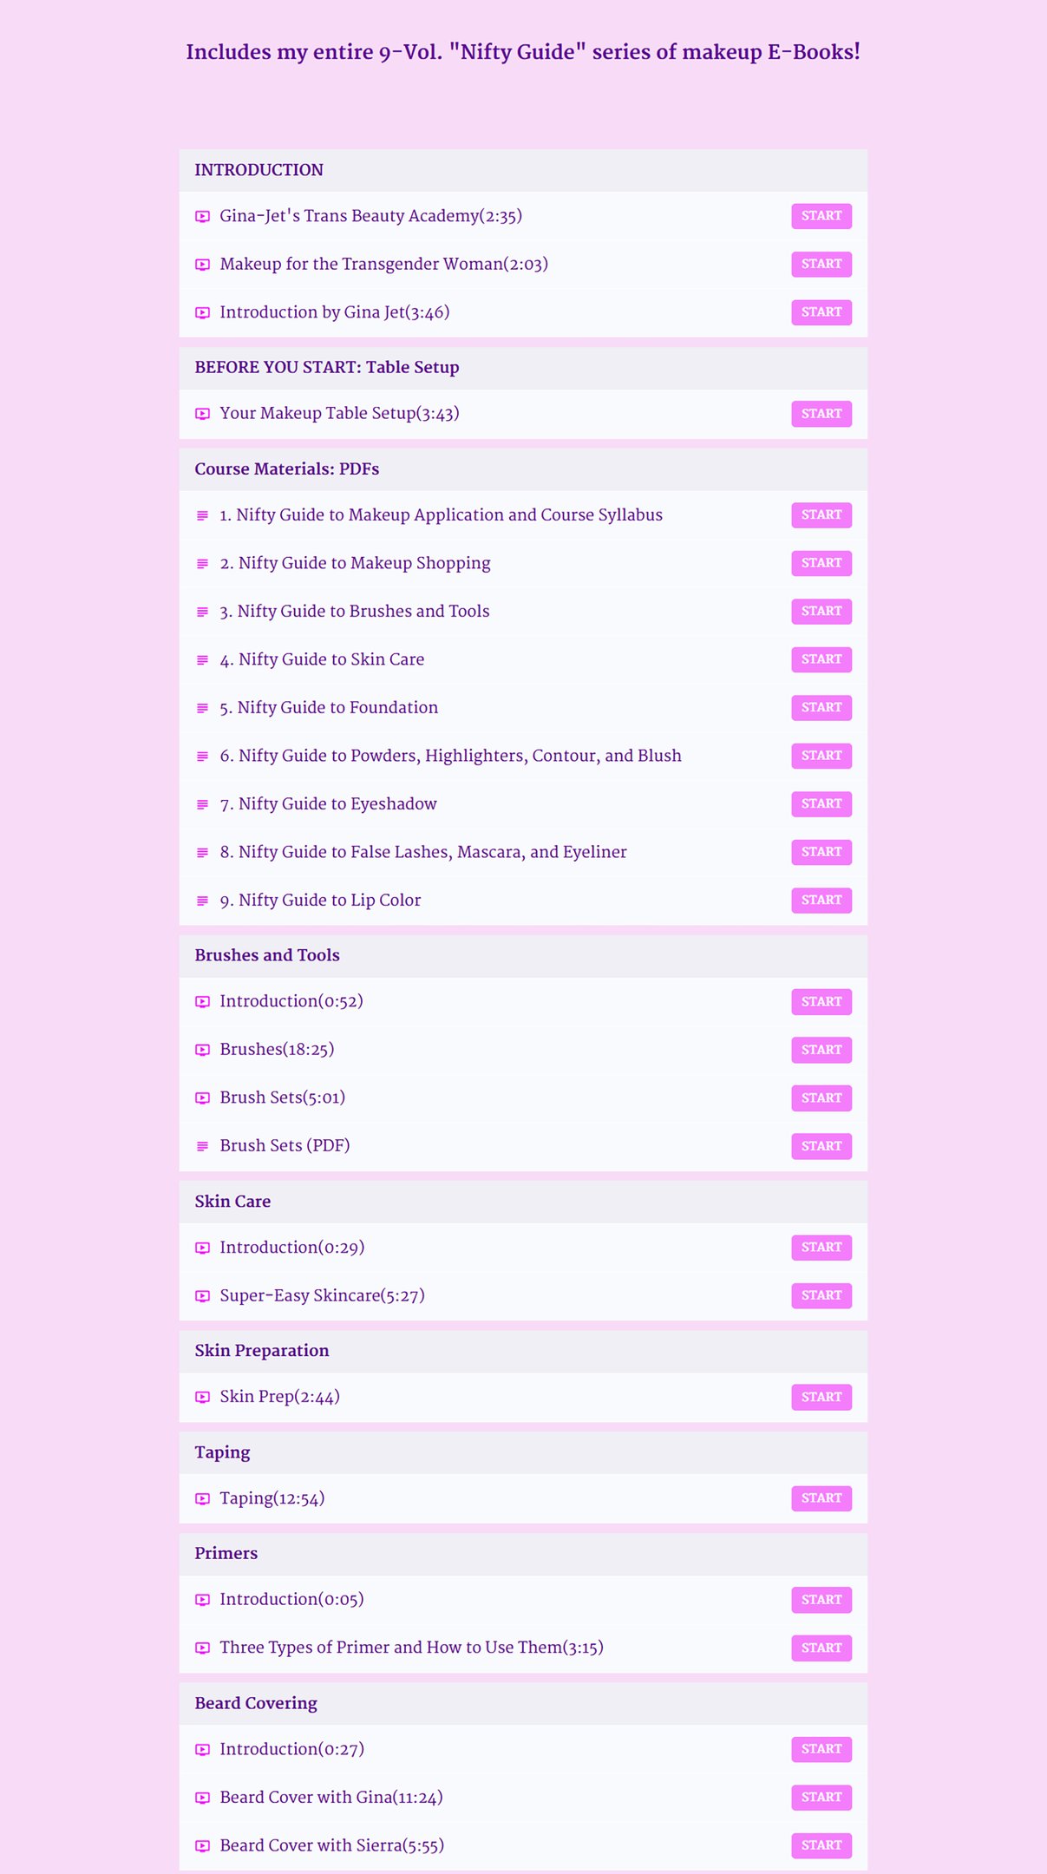Screen dimensions: 1047x1874
Task: Start the Skin Prep(2:44) video
Action: [x=821, y=1397]
